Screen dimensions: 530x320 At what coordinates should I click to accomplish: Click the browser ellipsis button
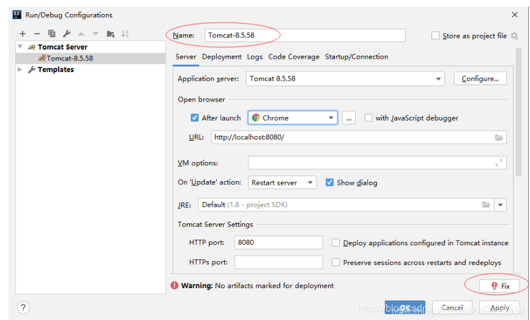(x=349, y=118)
